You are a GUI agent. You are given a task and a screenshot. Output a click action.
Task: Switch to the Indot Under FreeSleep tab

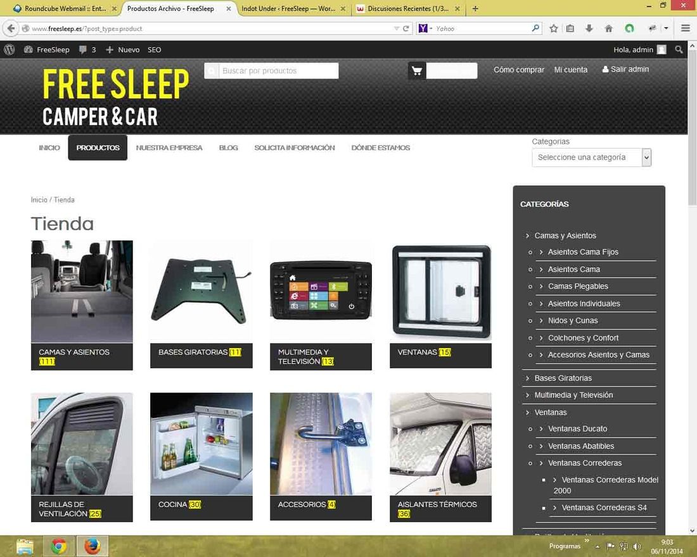(293, 8)
